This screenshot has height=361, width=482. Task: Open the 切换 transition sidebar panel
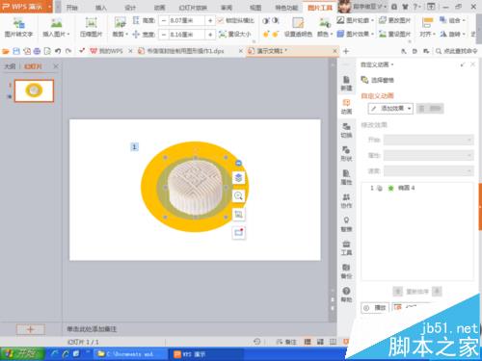pyautogui.click(x=346, y=130)
